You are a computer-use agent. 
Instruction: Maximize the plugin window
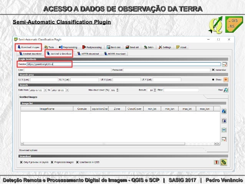(x=219, y=40)
